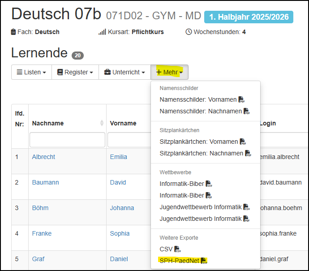Click PDF icon beside Namensschilder: Nachnamen
Viewport: 309px width, 271px height.
(x=247, y=111)
